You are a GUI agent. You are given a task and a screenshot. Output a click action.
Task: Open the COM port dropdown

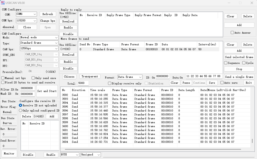pyautogui.click(x=26, y=14)
